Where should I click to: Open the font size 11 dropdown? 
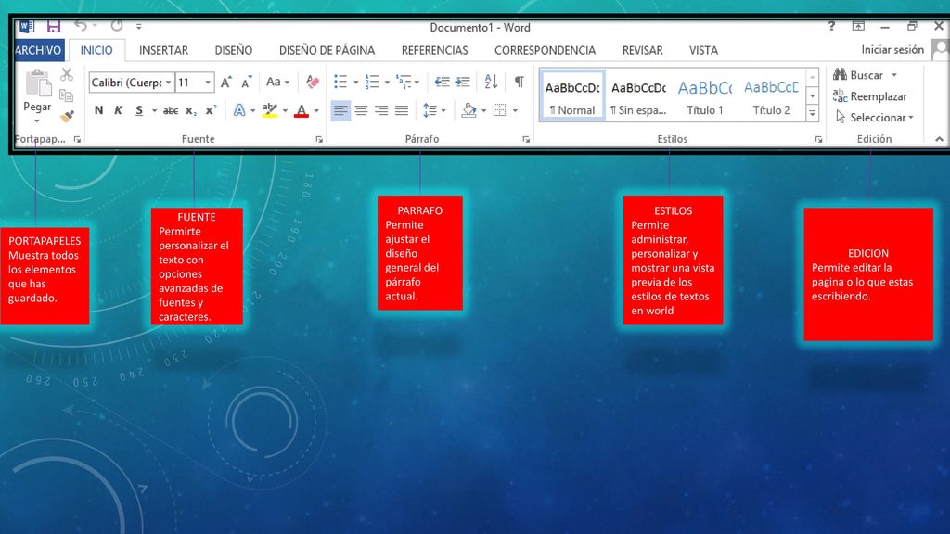click(x=208, y=83)
